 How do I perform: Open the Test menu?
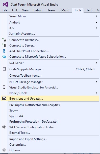(89, 10)
